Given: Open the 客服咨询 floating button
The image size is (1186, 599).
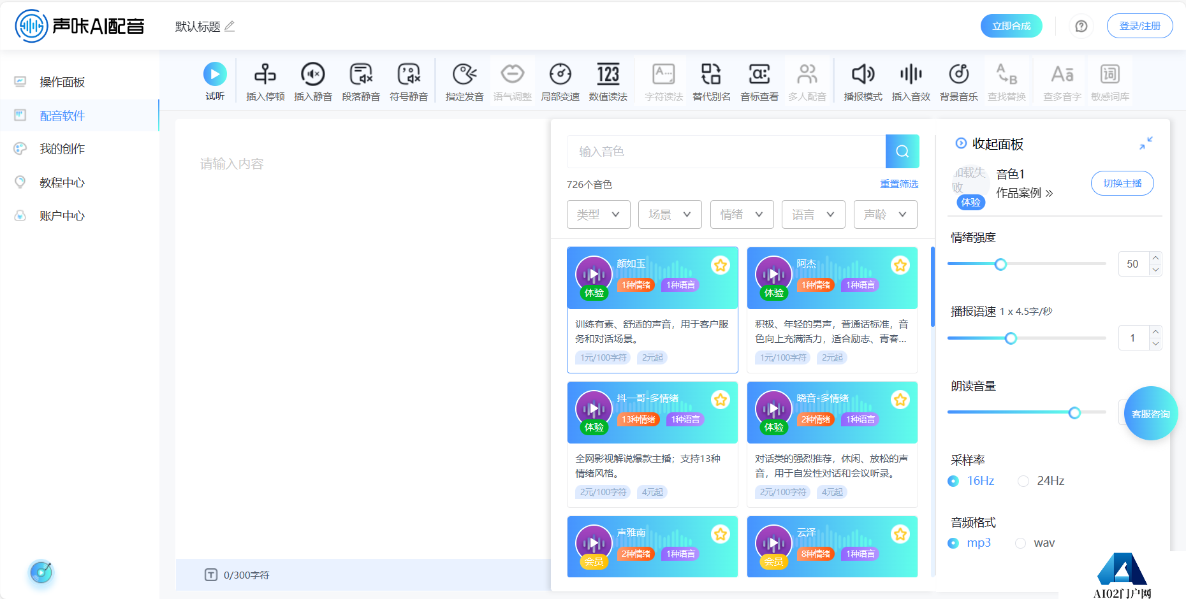Looking at the screenshot, I should [1150, 414].
